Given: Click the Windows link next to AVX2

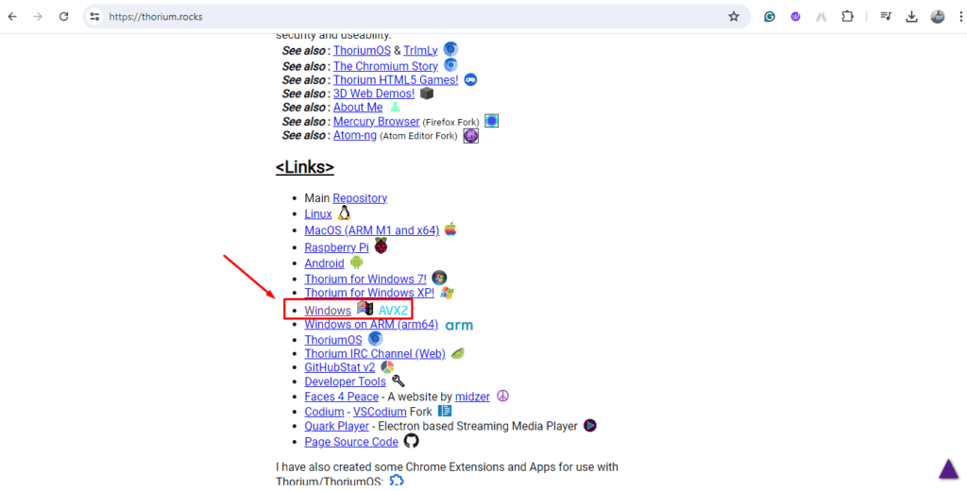Looking at the screenshot, I should [328, 311].
